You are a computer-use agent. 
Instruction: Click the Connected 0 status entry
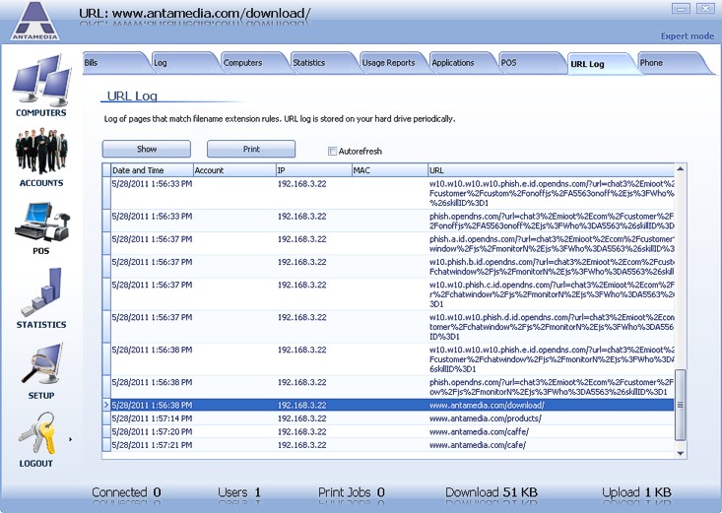(126, 492)
